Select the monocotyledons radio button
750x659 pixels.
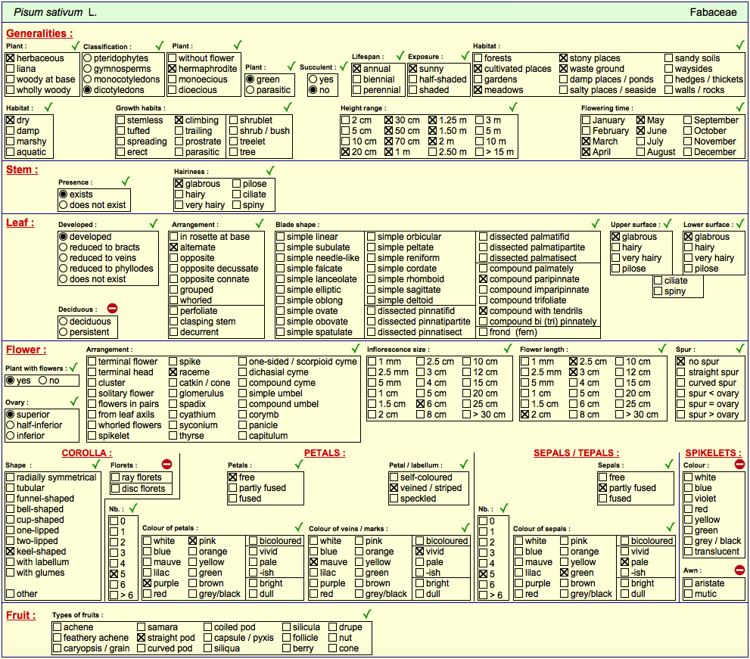(x=88, y=79)
